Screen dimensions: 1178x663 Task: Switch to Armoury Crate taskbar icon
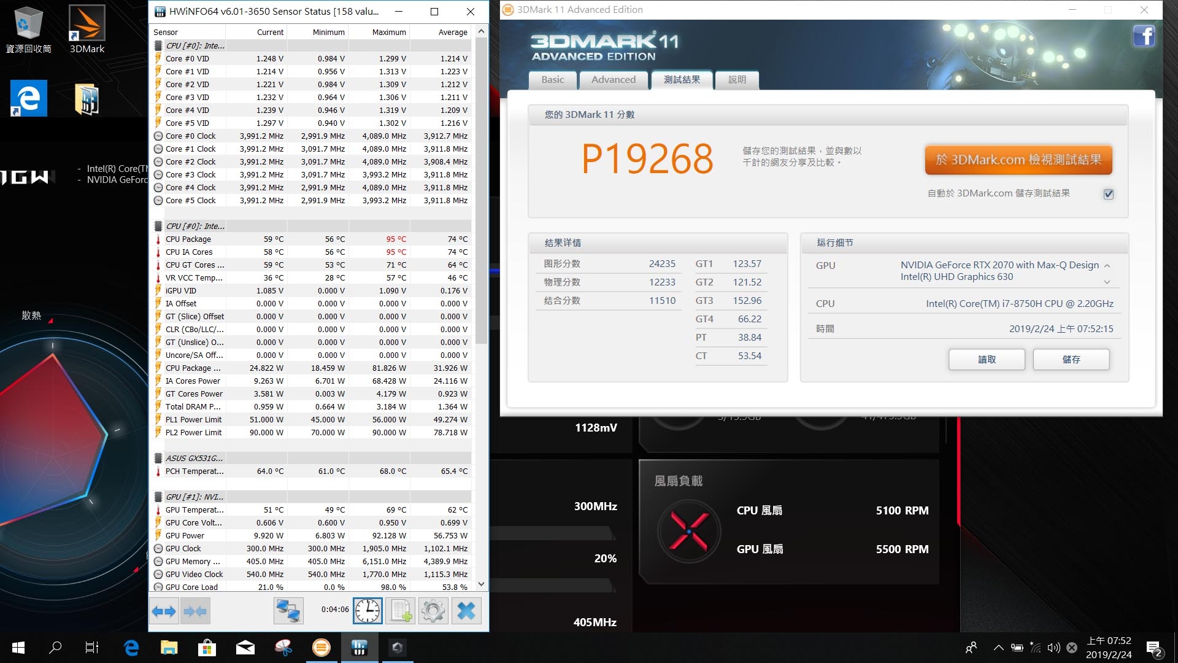(397, 647)
